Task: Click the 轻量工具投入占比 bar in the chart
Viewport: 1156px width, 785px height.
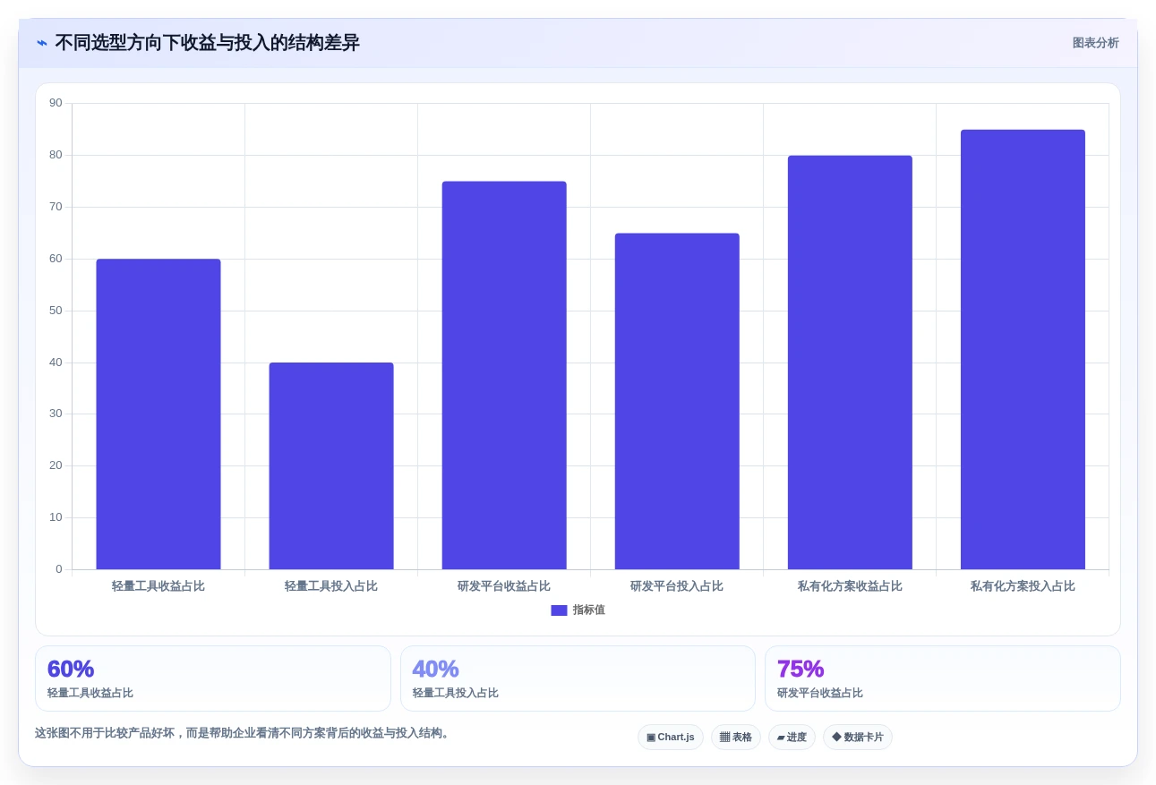Action: click(331, 465)
